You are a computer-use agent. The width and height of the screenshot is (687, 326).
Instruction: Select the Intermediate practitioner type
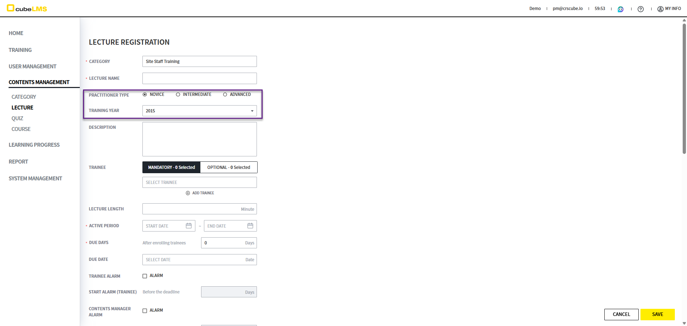coord(178,94)
